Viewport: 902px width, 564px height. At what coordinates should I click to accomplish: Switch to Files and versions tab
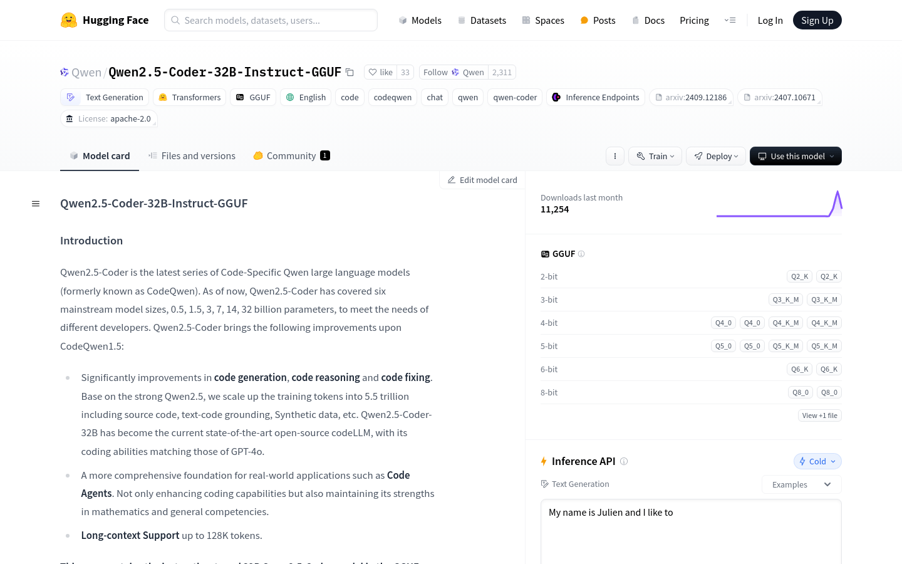192,156
